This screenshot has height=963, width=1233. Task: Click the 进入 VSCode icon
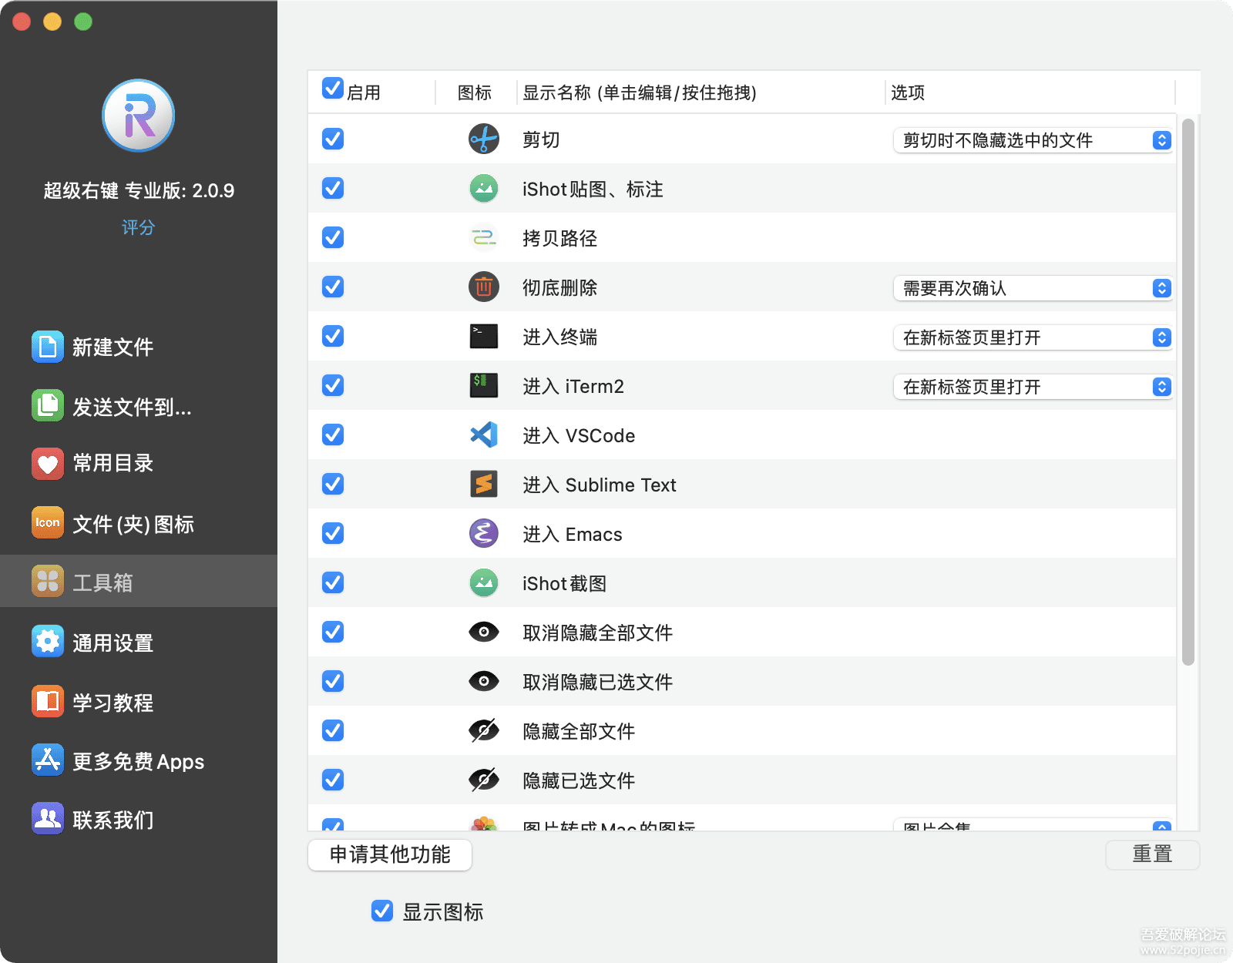click(x=483, y=435)
